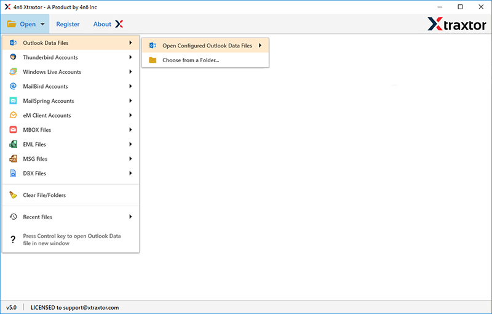This screenshot has width=492, height=314.
Task: Click the question mark help icon
Action: tap(13, 240)
